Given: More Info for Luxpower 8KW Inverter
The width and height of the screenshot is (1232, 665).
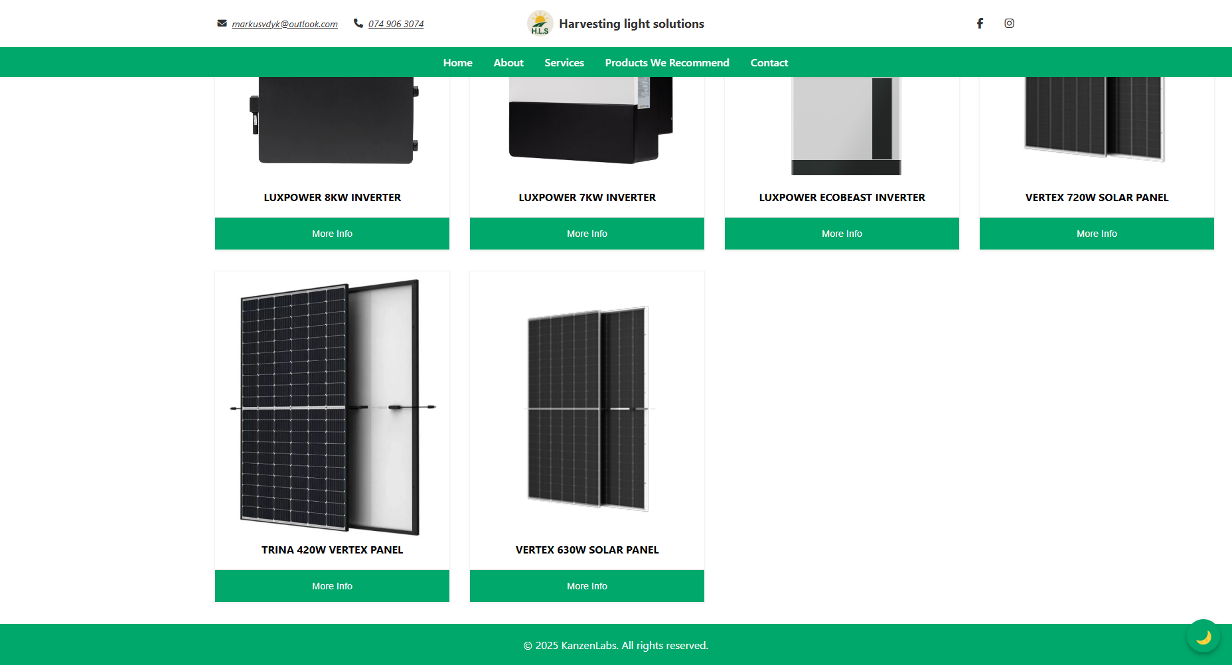Looking at the screenshot, I should click(x=332, y=234).
